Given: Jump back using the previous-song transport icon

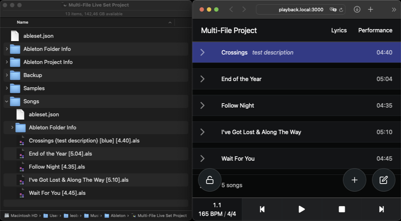Looking at the screenshot, I should (x=262, y=209).
